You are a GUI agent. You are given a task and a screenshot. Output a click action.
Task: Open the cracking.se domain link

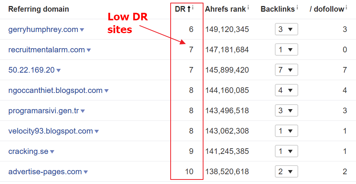[x=28, y=151]
